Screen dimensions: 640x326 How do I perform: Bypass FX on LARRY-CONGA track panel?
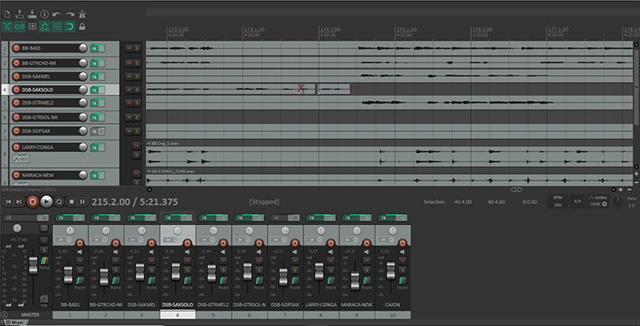click(x=101, y=147)
